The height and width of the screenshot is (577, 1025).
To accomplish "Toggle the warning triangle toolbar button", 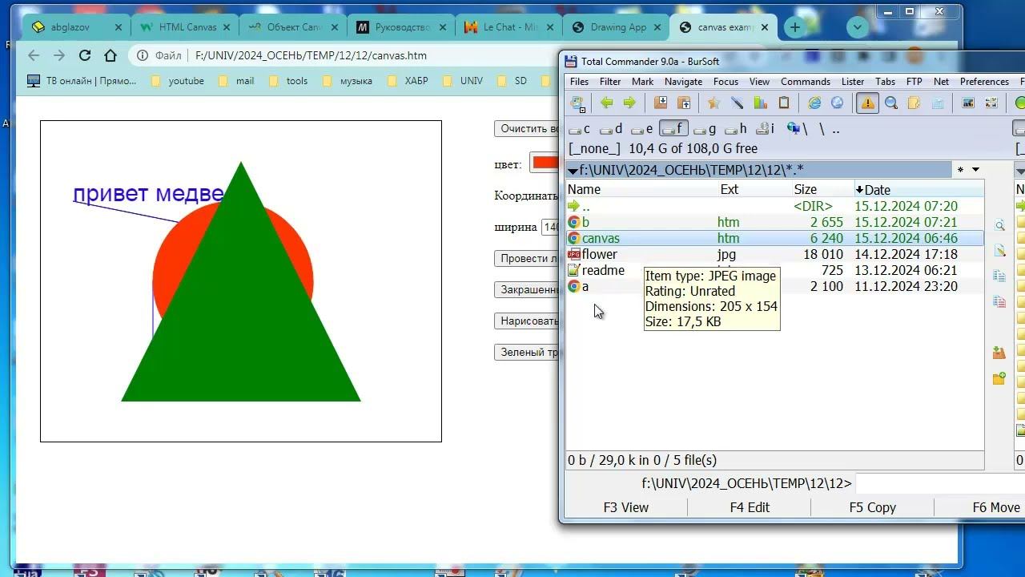I will [x=867, y=103].
